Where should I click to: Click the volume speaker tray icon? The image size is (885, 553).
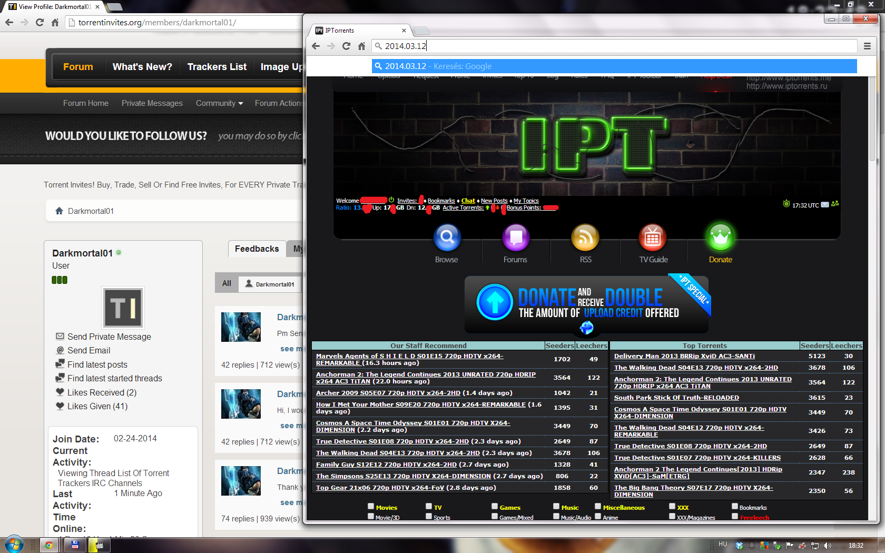828,545
